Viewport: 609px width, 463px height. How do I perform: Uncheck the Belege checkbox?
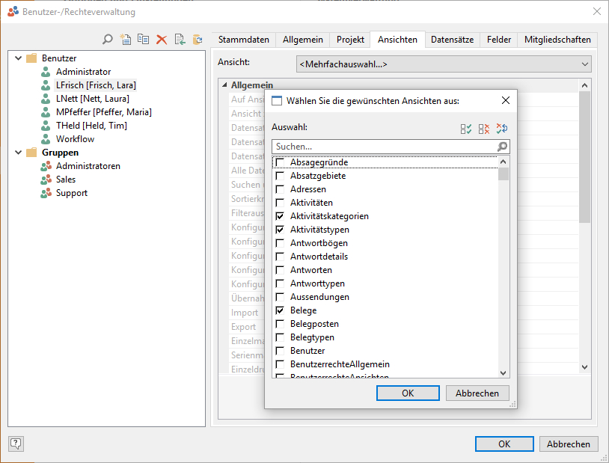(280, 310)
